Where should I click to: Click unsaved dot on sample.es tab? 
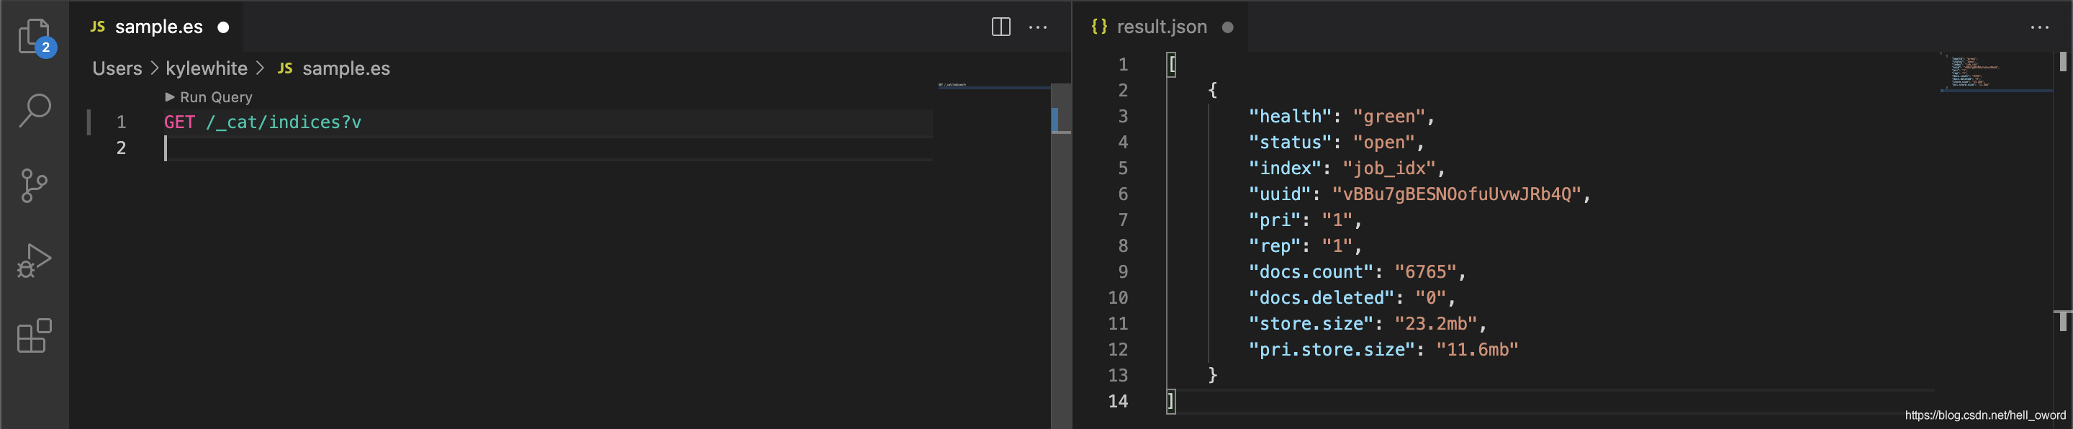point(224,27)
